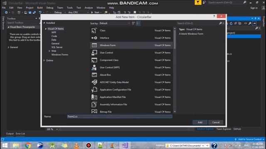Click the template list scroll up arrow
Image resolution: width=266 pixels, height=149 pixels.
[x=175, y=29]
